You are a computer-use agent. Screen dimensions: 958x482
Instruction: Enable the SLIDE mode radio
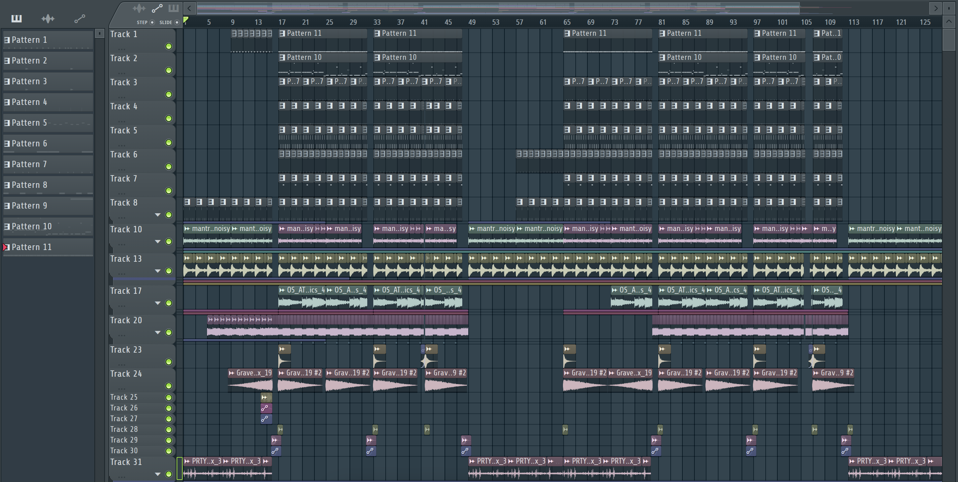(177, 22)
